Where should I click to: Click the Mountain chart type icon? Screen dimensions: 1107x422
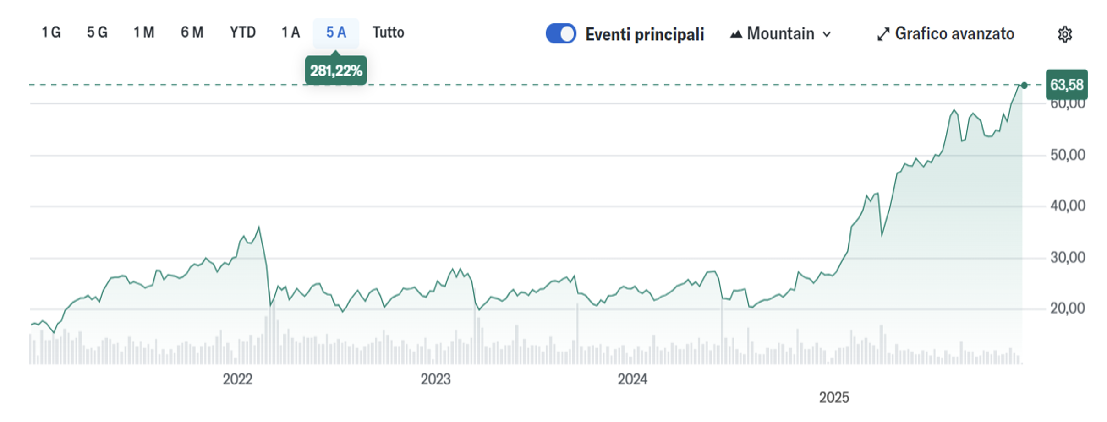736,34
